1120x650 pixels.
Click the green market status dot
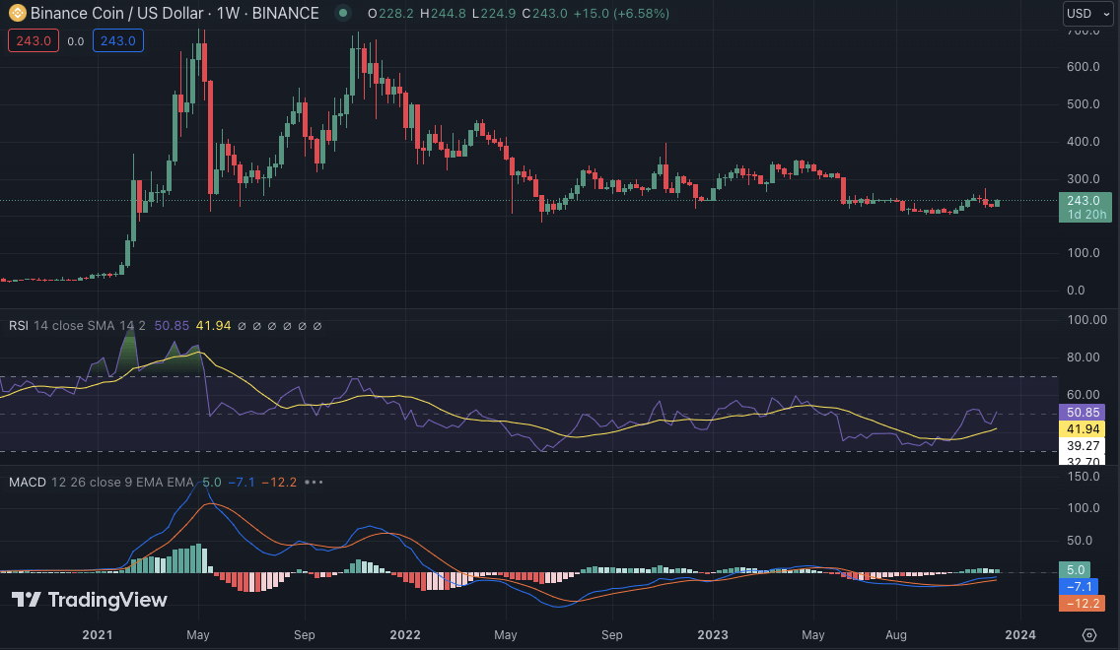tap(342, 14)
